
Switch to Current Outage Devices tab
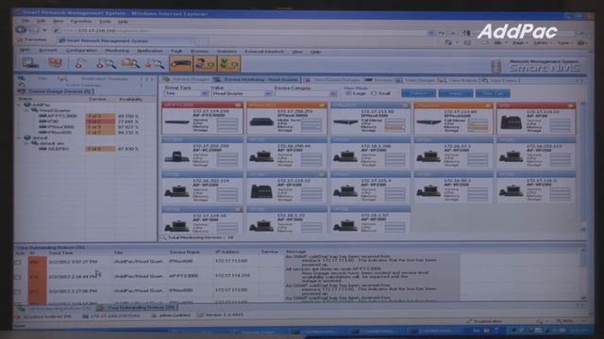pos(55,91)
